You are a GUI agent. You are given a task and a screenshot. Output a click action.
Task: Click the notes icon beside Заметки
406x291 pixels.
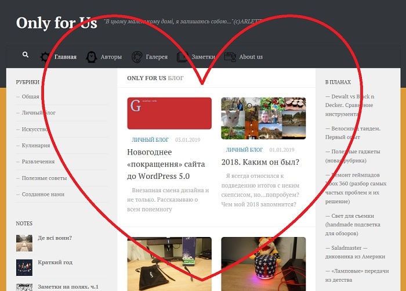click(x=183, y=57)
